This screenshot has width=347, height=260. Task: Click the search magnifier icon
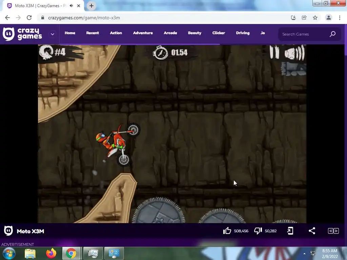click(x=333, y=34)
